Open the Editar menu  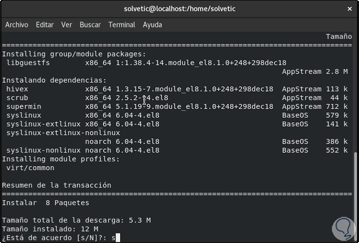click(45, 25)
